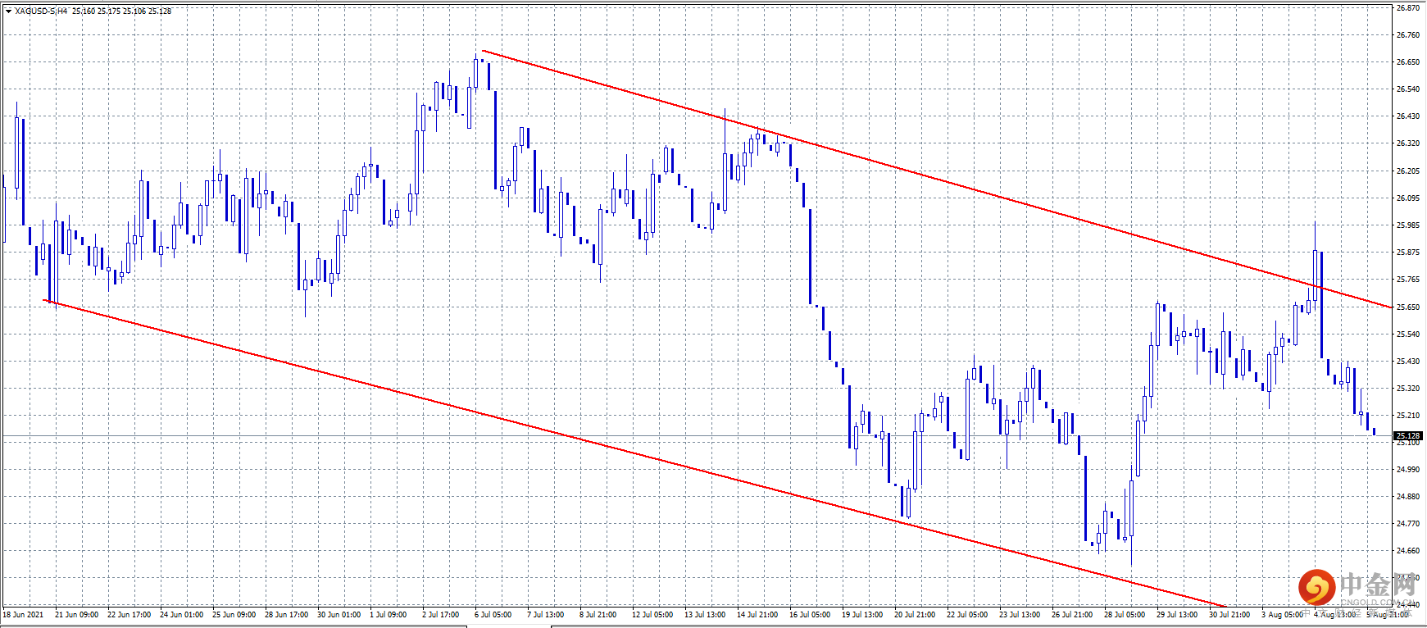Select the lower red channel trendline
The height and width of the screenshot is (628, 1427).
coord(634,453)
